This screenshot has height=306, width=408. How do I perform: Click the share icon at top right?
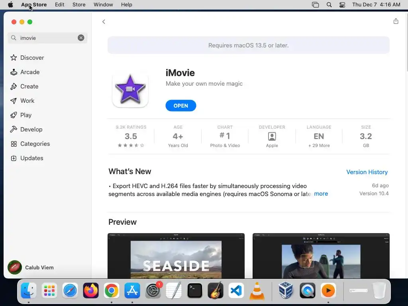tap(396, 21)
